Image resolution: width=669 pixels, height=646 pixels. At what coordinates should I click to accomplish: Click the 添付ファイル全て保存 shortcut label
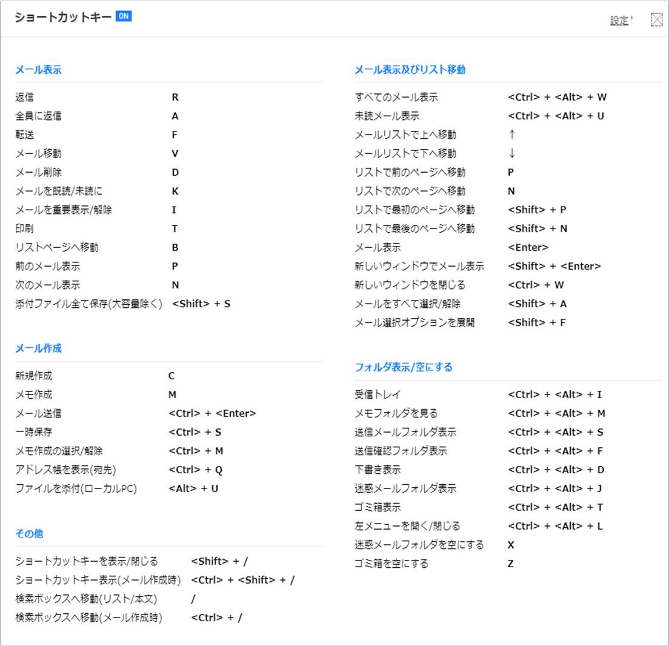pyautogui.click(x=89, y=304)
